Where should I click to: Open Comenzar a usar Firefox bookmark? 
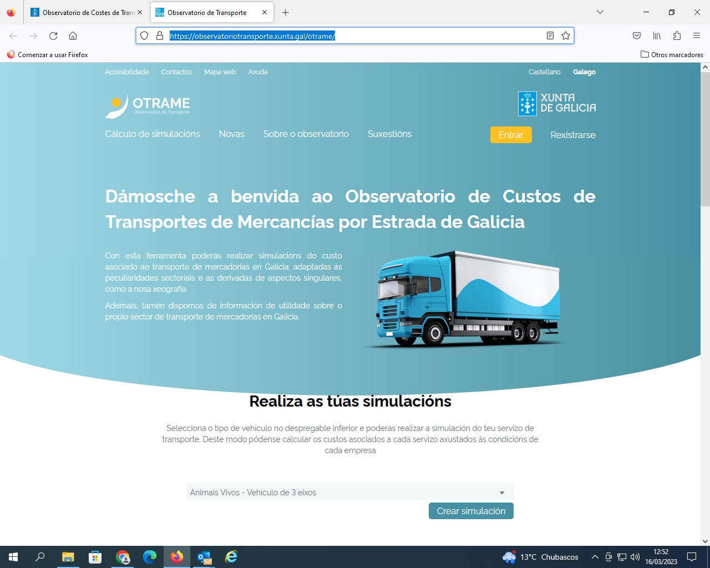click(x=47, y=55)
